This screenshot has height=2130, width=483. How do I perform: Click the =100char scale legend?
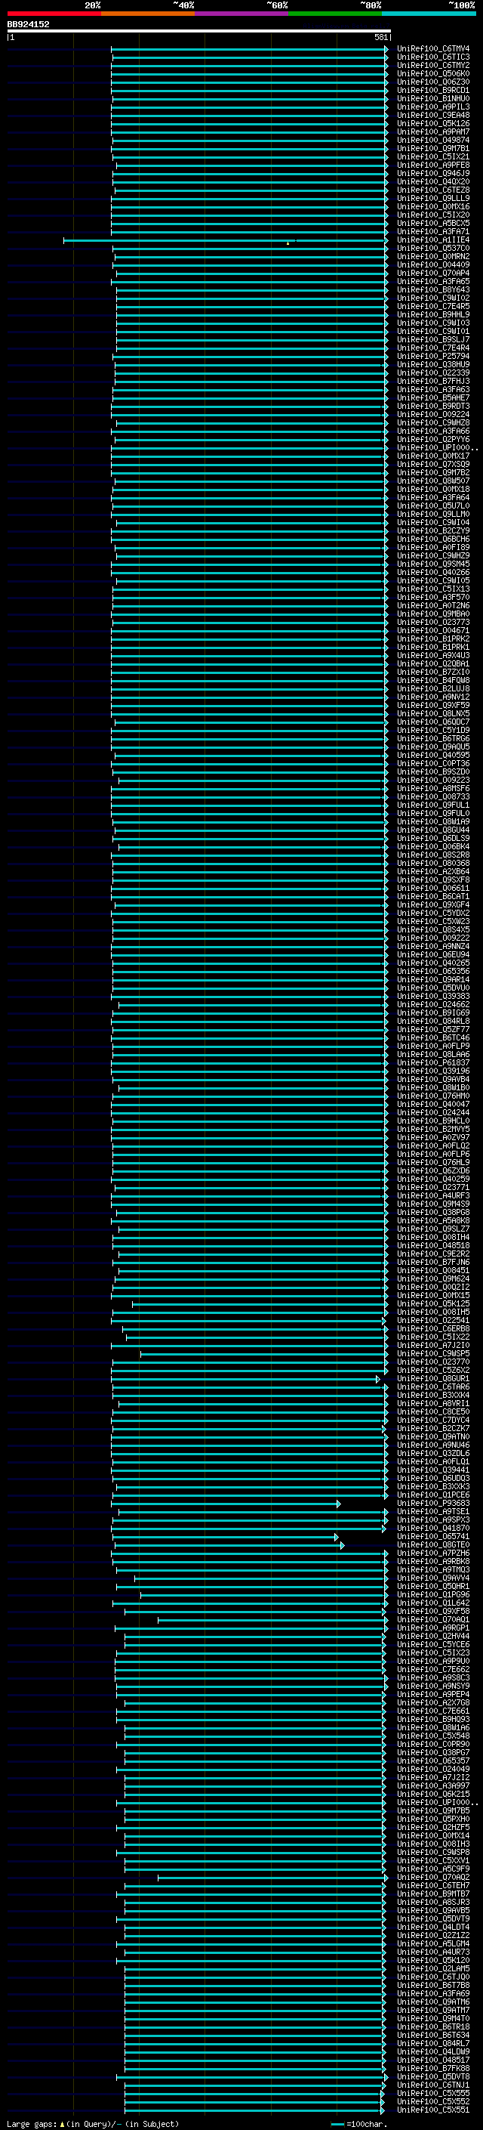[358, 2123]
